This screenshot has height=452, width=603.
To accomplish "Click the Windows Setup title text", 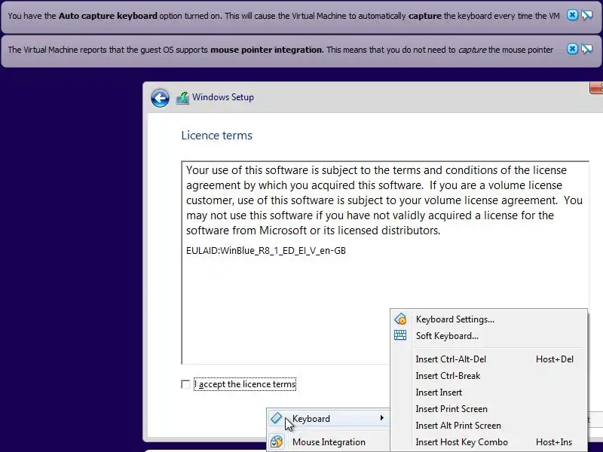I will click(x=223, y=97).
